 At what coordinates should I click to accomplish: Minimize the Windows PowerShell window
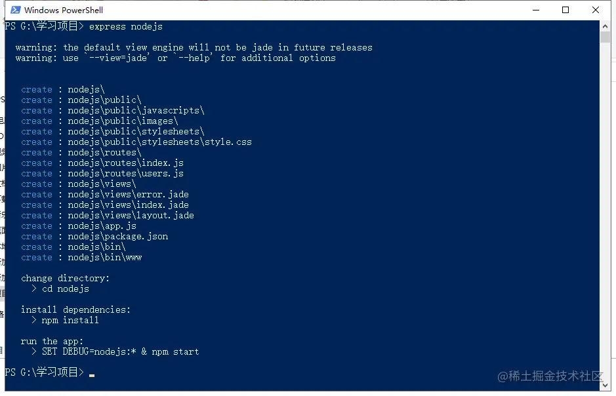click(x=536, y=10)
